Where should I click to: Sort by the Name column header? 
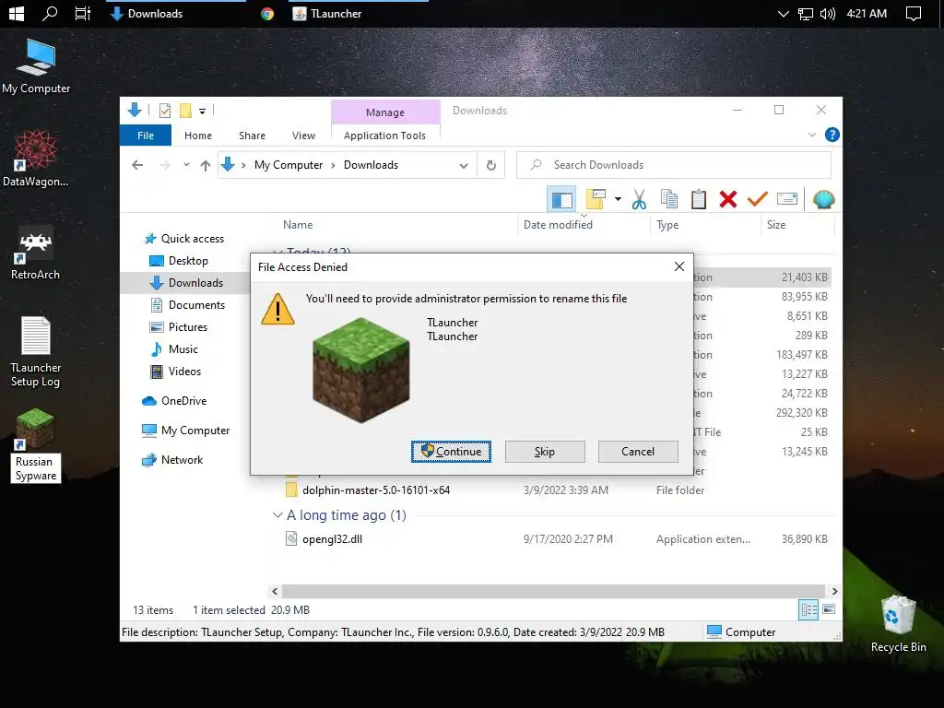(x=298, y=225)
